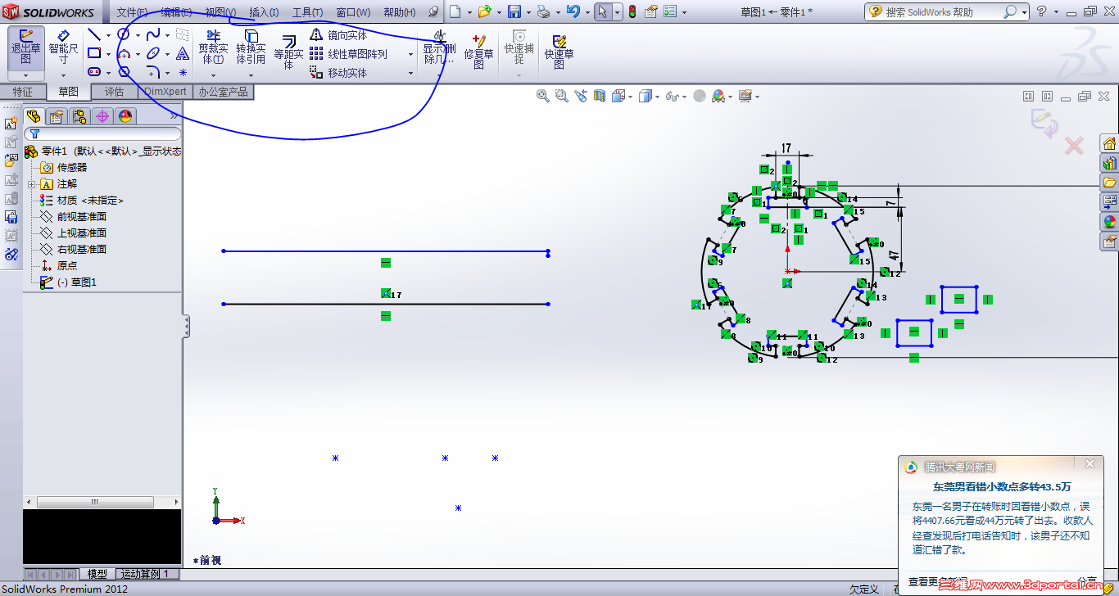The image size is (1119, 596).
Task: Toggle Display/Delete Relations (显示/删除几何关系)
Action: point(439,47)
